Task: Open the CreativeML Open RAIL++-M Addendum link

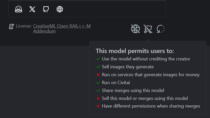Action: coord(62,26)
